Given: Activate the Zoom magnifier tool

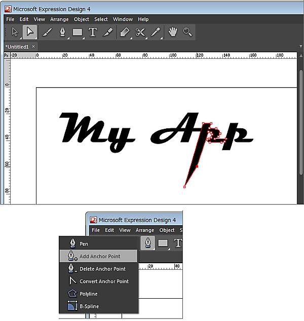Looking at the screenshot, I should click(187, 32).
